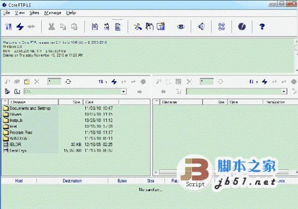
Task: Click the local pane stop circle icon
Action: pyautogui.click(x=143, y=82)
